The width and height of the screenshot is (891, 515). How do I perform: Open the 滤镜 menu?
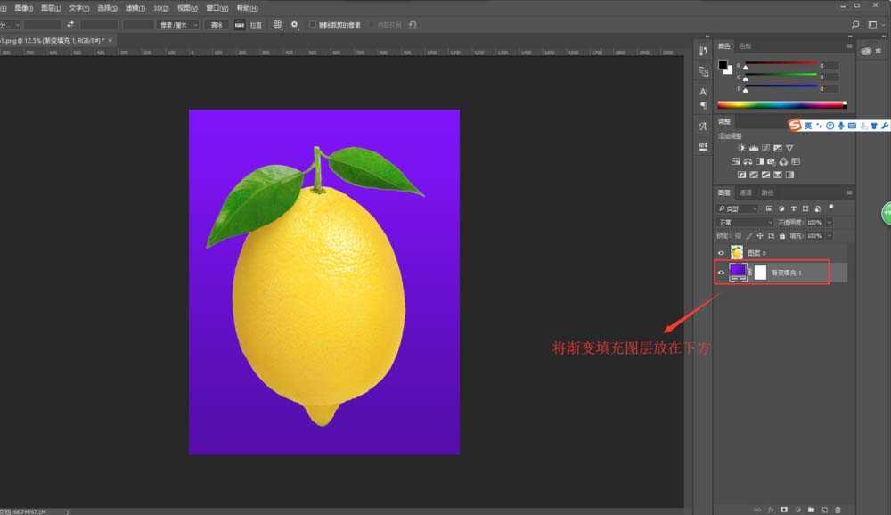click(134, 7)
